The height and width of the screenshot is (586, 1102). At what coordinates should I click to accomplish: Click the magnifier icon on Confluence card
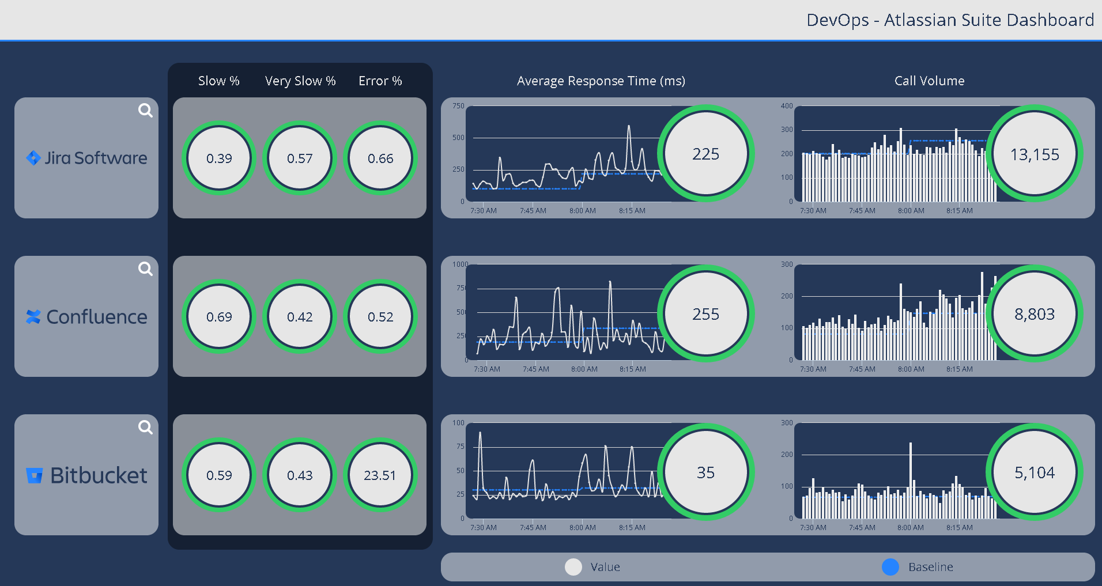(145, 269)
